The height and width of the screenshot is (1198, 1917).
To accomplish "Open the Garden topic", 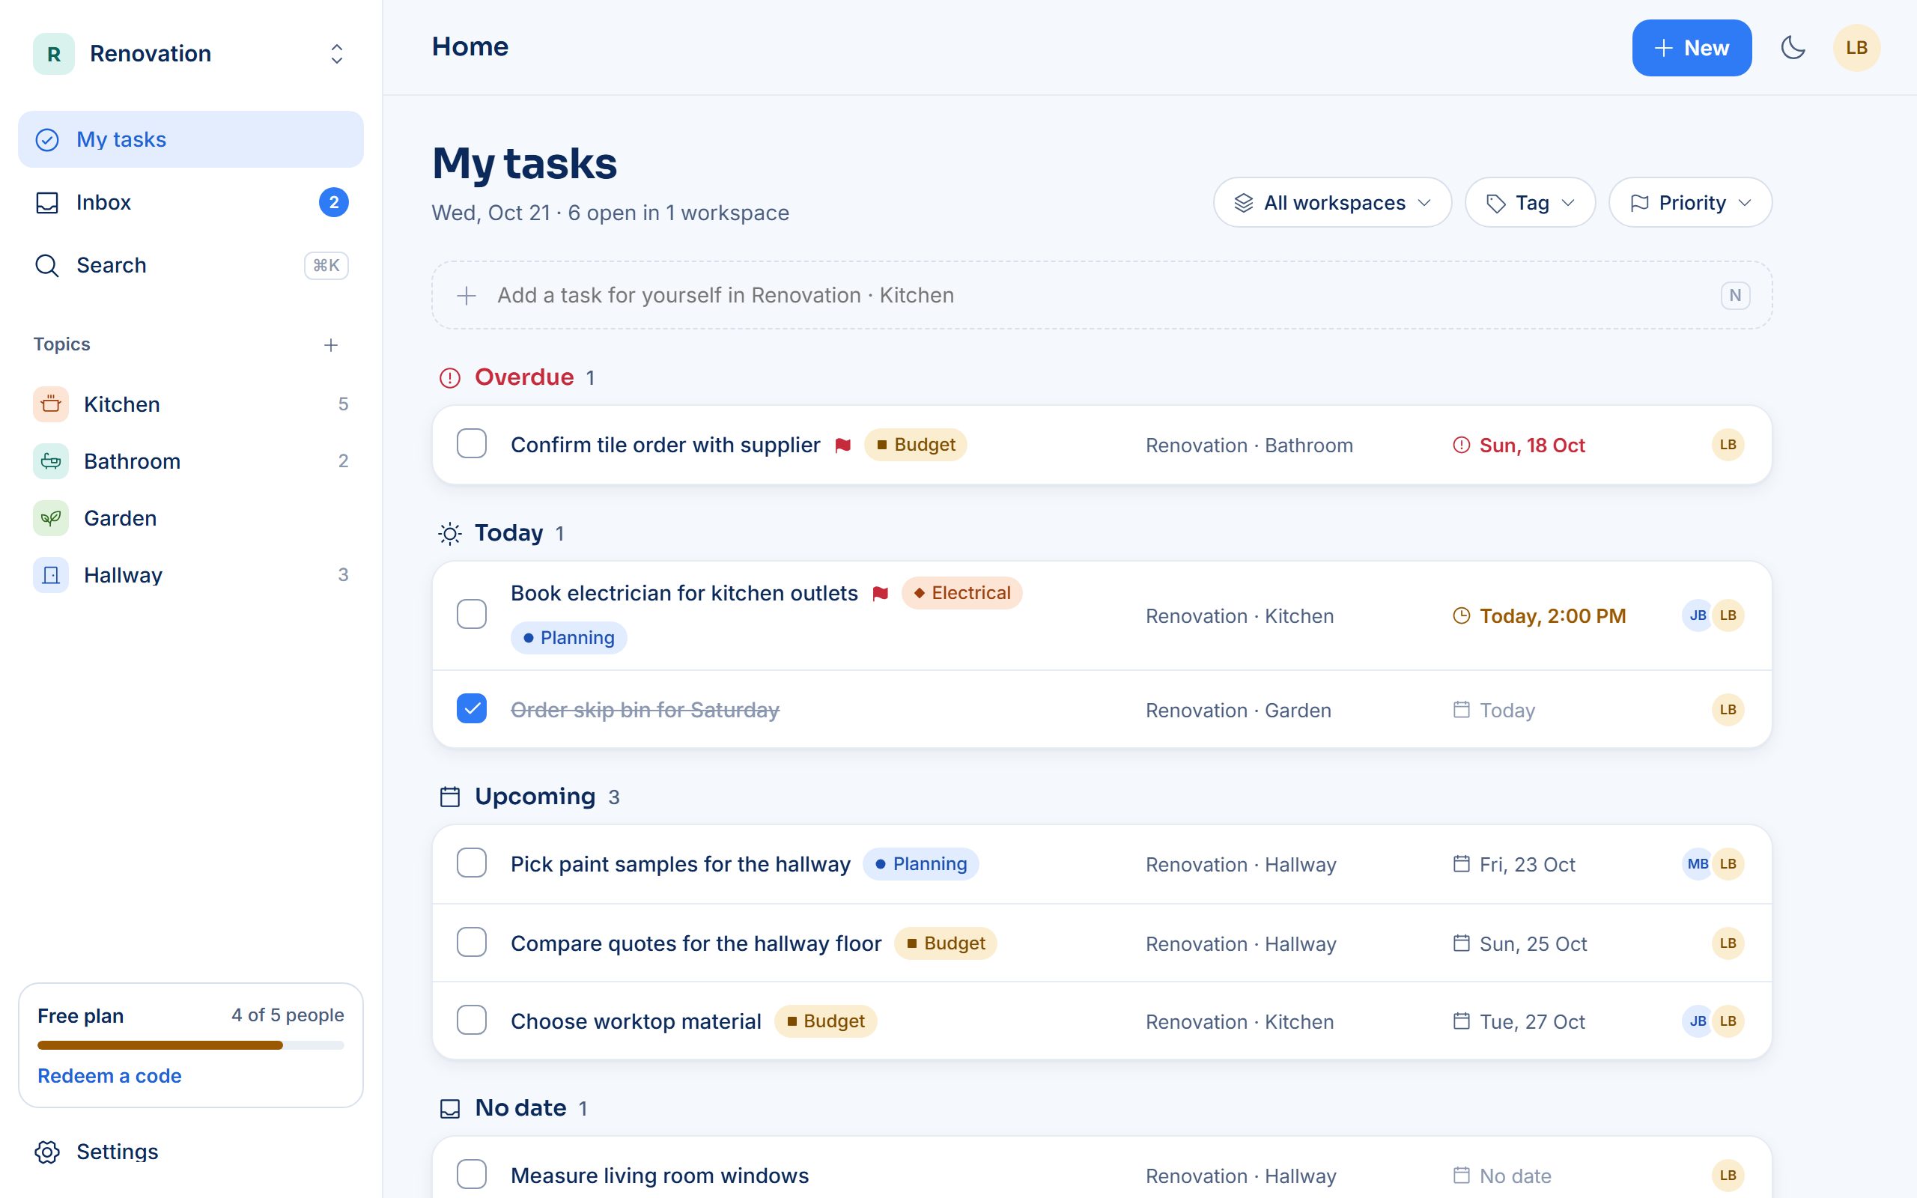I will (x=191, y=518).
